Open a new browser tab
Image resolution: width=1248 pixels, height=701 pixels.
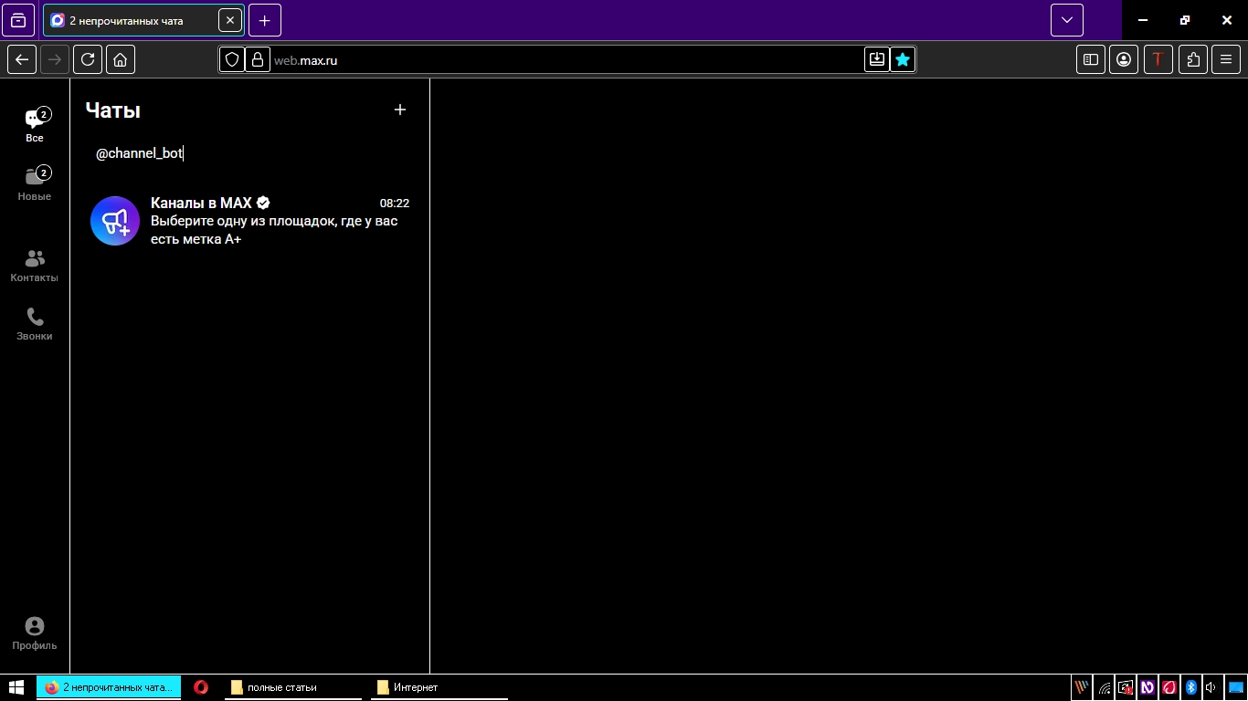coord(264,20)
